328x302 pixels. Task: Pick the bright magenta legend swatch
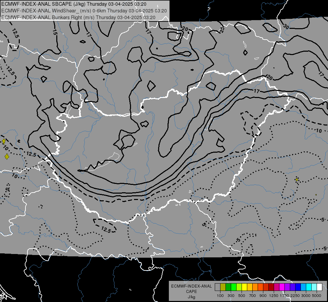(x=282, y=287)
